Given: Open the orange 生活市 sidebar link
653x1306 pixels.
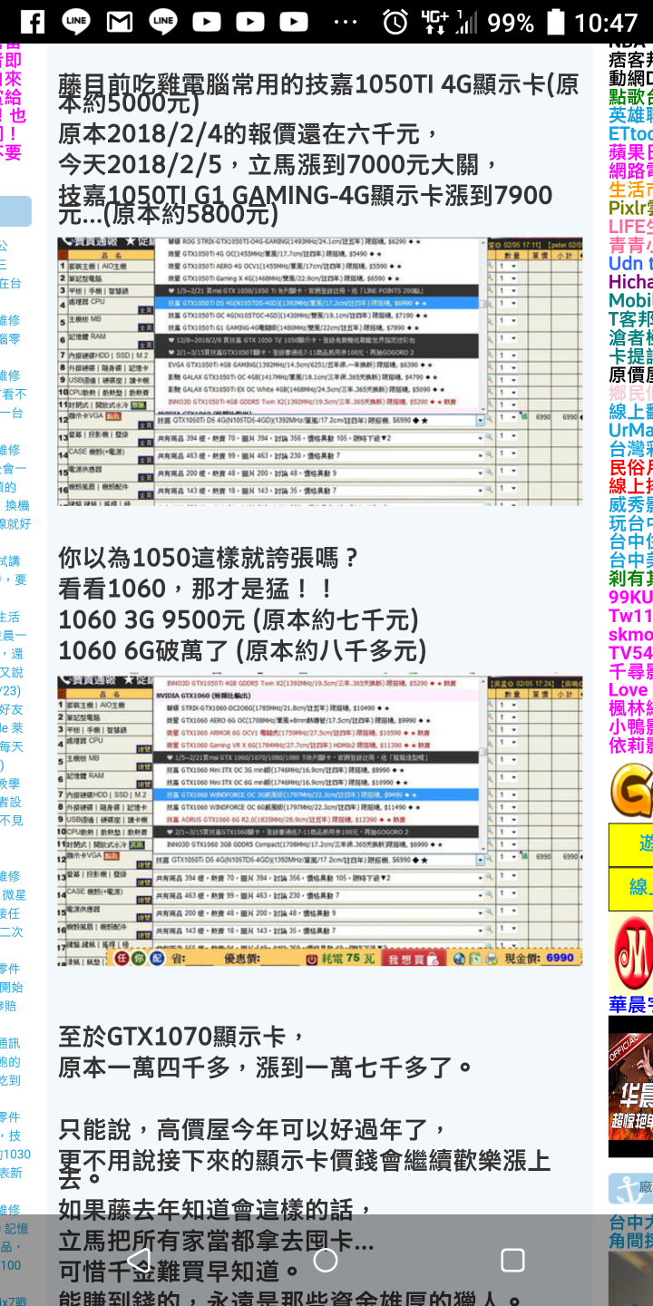Looking at the screenshot, I should (630, 190).
